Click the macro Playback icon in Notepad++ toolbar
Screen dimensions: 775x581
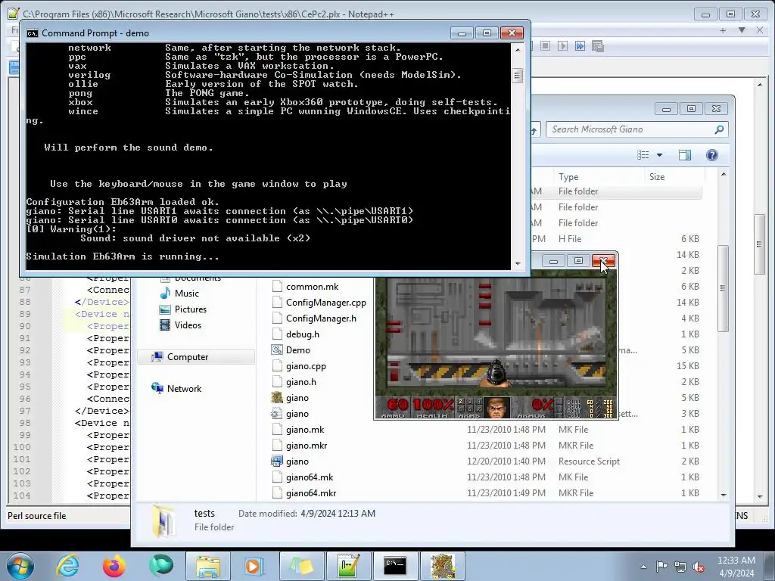click(x=562, y=46)
